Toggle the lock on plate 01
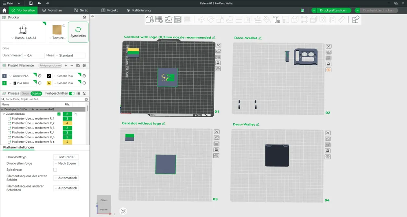 pos(218,63)
